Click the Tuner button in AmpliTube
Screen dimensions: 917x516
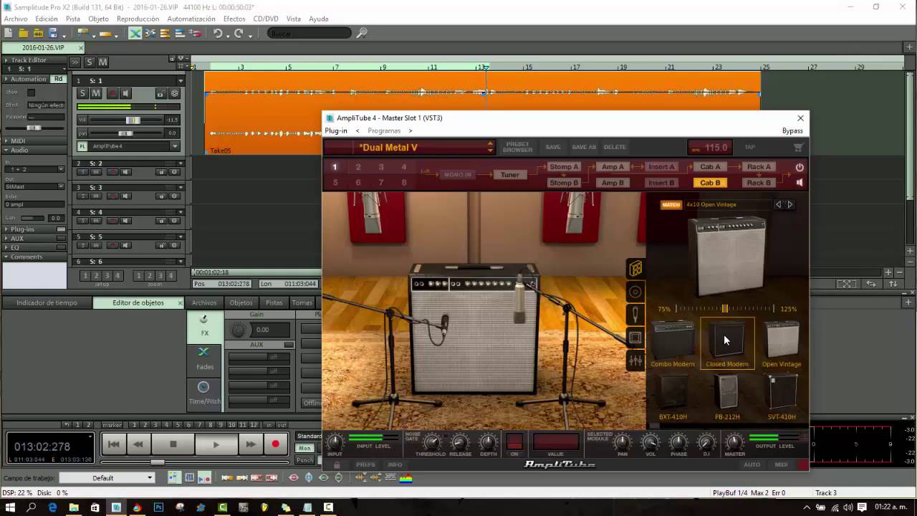coord(510,175)
